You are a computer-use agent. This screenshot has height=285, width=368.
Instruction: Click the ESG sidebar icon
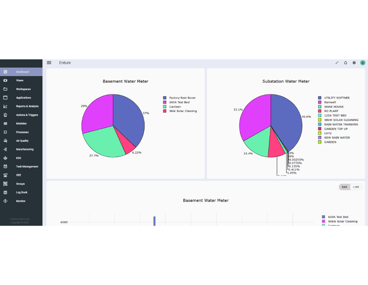tap(5, 158)
